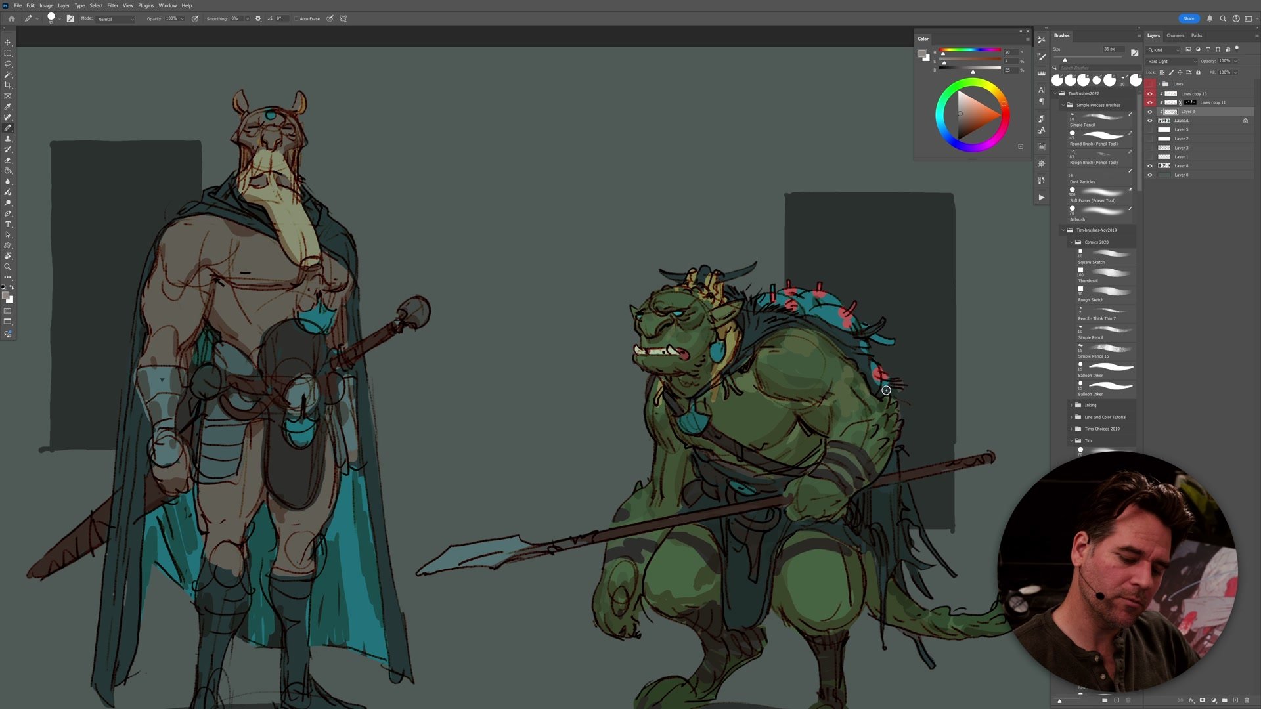Image resolution: width=1261 pixels, height=709 pixels.
Task: Hide the Lines copy 10 layer
Action: [x=1149, y=94]
